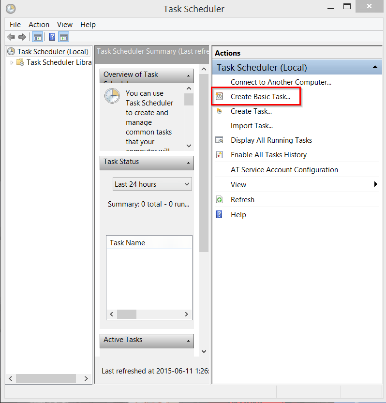Click the green Refresh icon in Actions pane
The width and height of the screenshot is (386, 403).
tap(220, 200)
